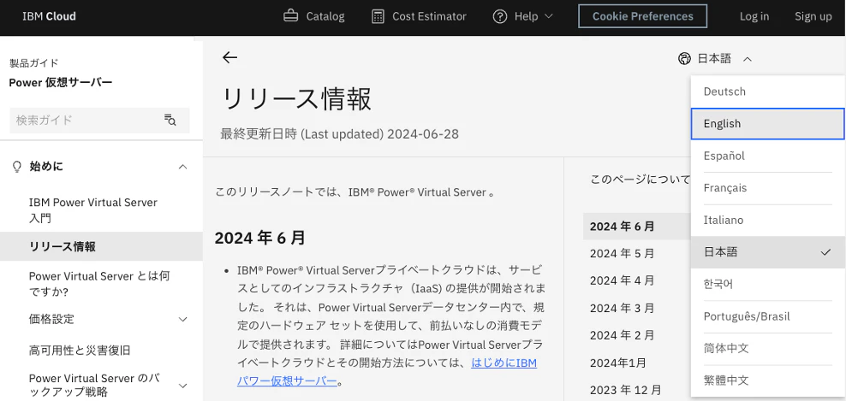The width and height of the screenshot is (846, 401).
Task: Collapse the 日本語 language dropdown
Action: [x=748, y=59]
